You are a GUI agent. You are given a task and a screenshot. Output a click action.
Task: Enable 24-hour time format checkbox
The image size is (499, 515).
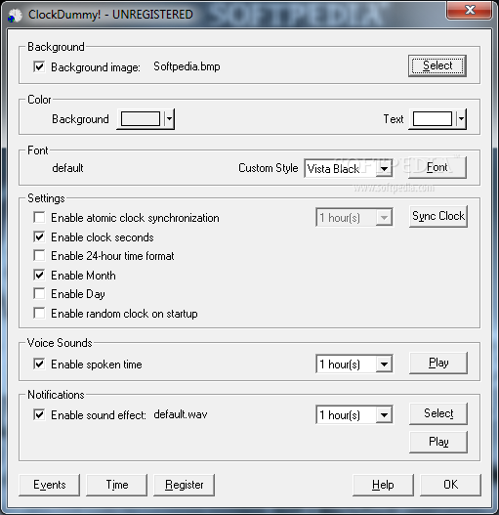point(39,255)
